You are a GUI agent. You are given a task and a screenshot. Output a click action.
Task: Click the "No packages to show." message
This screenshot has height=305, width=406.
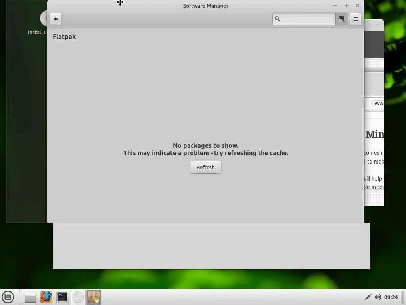coord(206,145)
